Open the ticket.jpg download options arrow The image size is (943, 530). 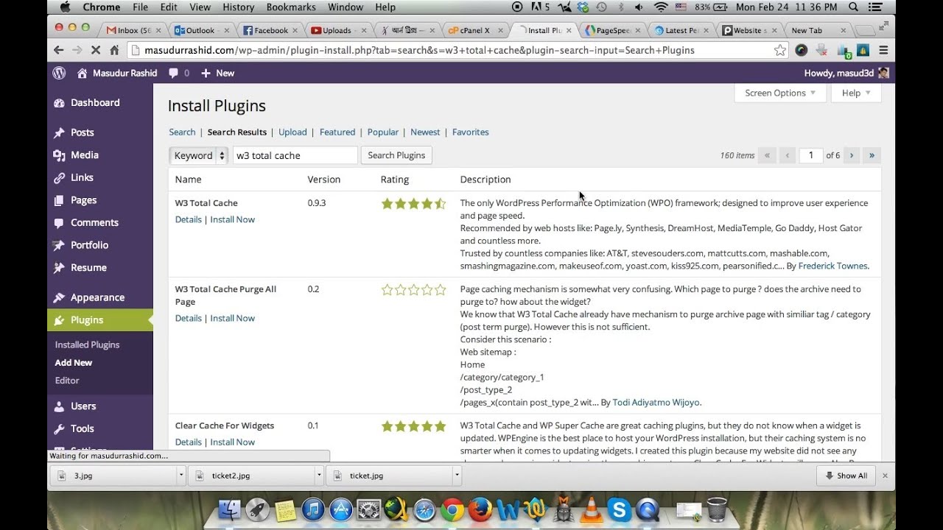point(457,476)
